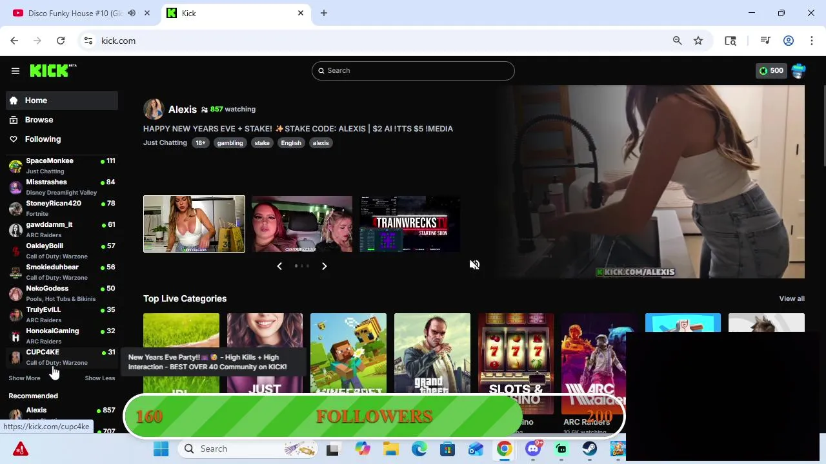826x464 pixels.
Task: Open the Chrome profile icon
Action: [x=789, y=41]
